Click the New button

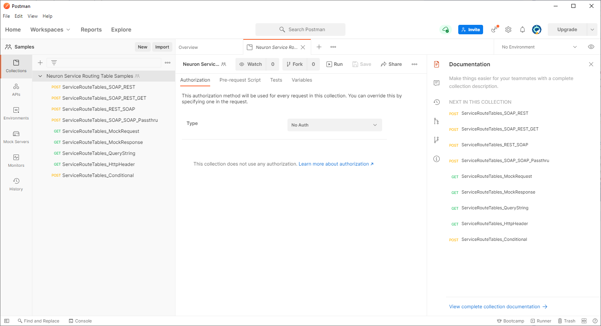[143, 47]
